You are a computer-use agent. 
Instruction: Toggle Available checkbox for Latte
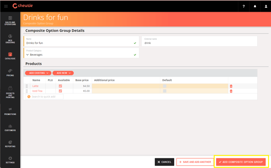pyautogui.click(x=60, y=86)
